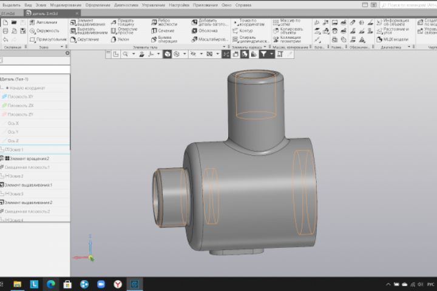Viewport: 437px width, 291px height.
Task: Choose Точка по координатам command
Action: pos(249,22)
